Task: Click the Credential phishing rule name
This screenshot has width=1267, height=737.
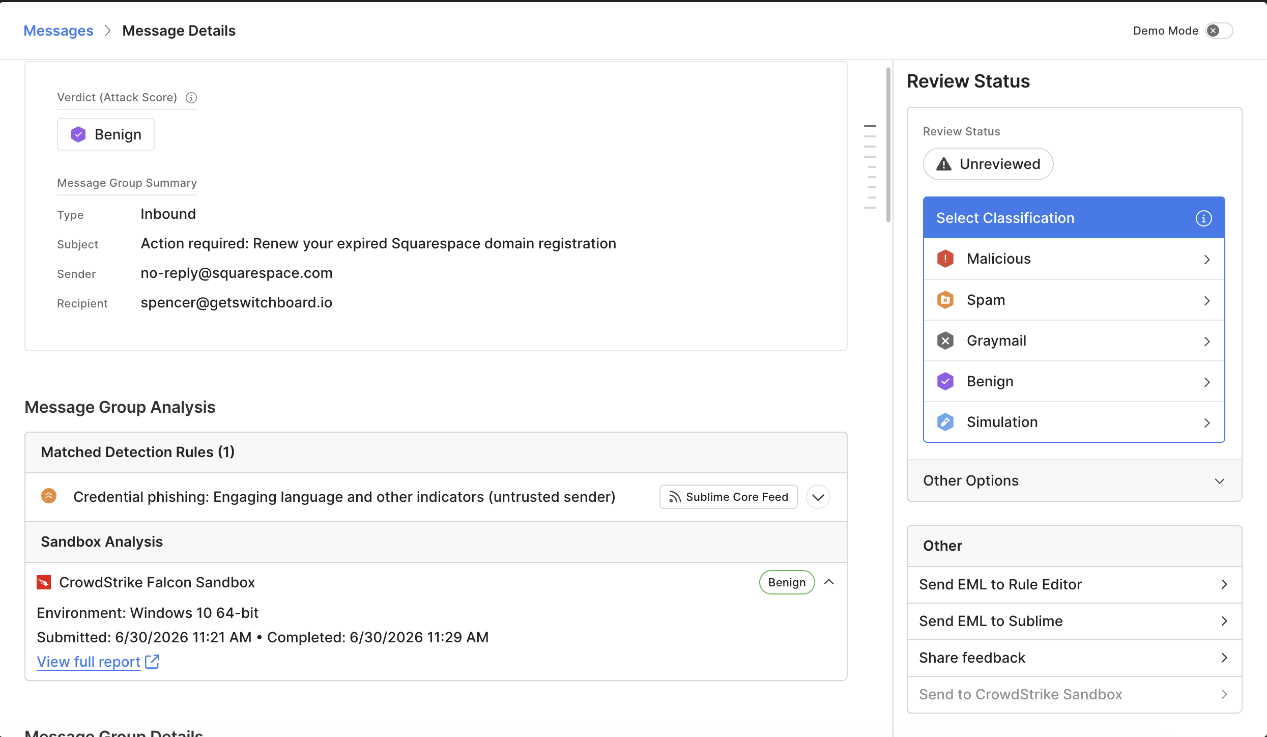Action: [x=344, y=497]
